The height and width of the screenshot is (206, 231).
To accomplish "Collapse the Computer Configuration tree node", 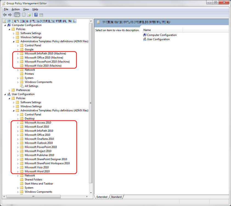I will click(x=5, y=25).
